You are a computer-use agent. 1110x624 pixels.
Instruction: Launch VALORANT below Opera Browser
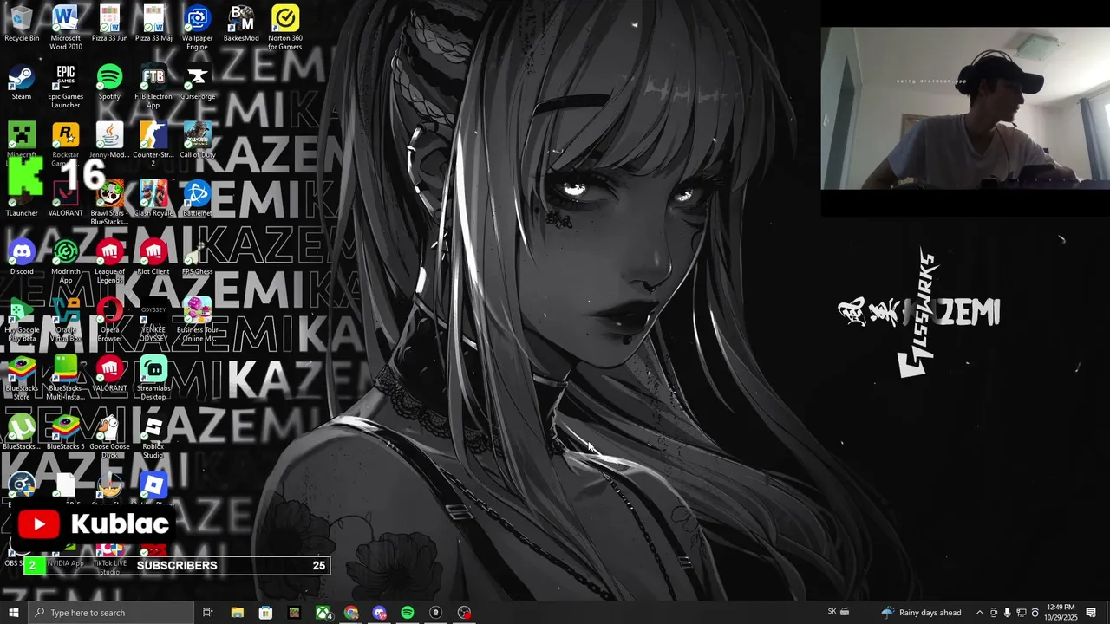pos(109,374)
